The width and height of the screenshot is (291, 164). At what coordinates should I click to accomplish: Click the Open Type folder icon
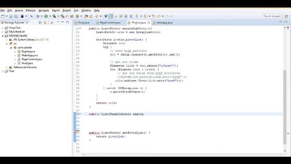86,16
